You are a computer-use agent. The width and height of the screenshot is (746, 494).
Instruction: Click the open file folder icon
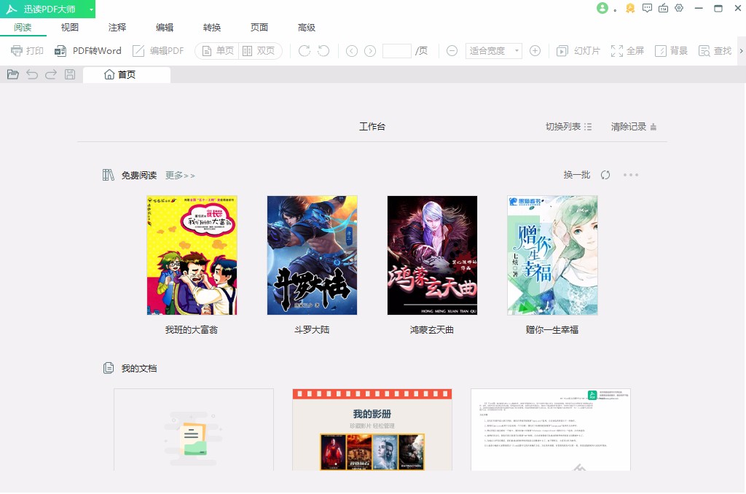[x=12, y=74]
